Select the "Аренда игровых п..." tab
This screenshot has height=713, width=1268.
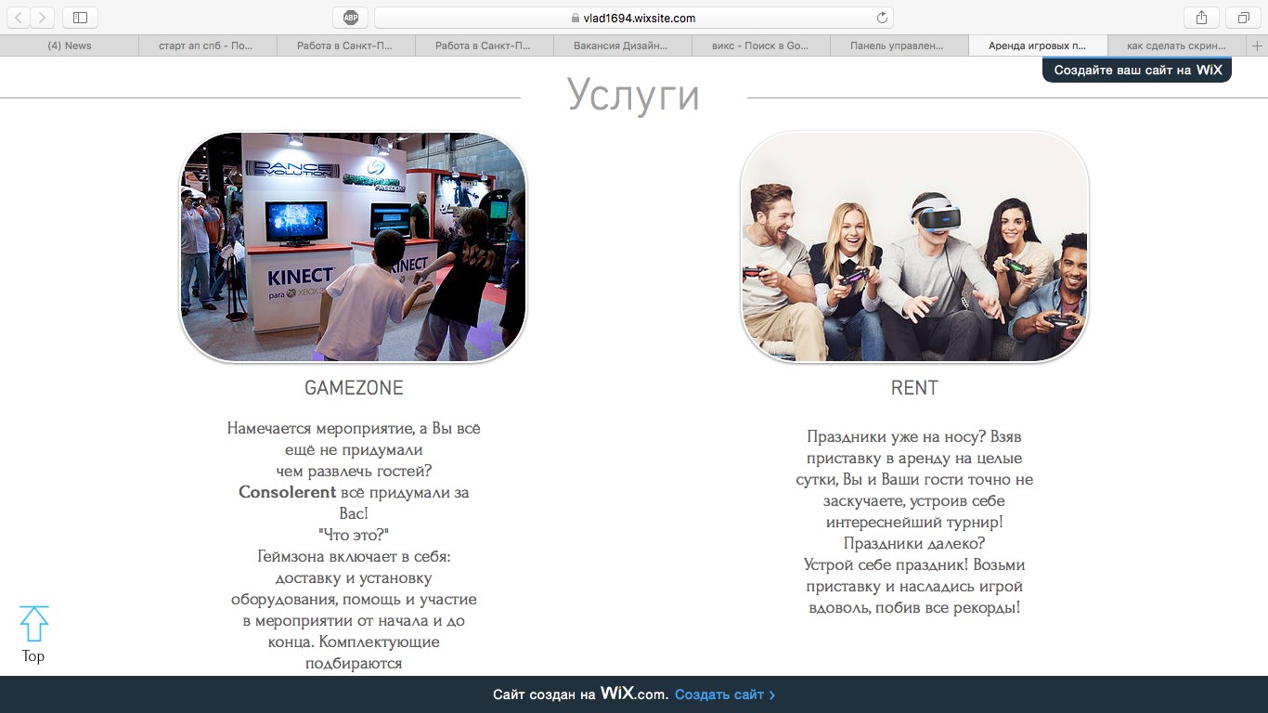(1037, 45)
